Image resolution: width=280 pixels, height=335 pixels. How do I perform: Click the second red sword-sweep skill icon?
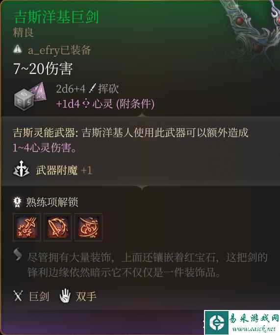coord(58,227)
